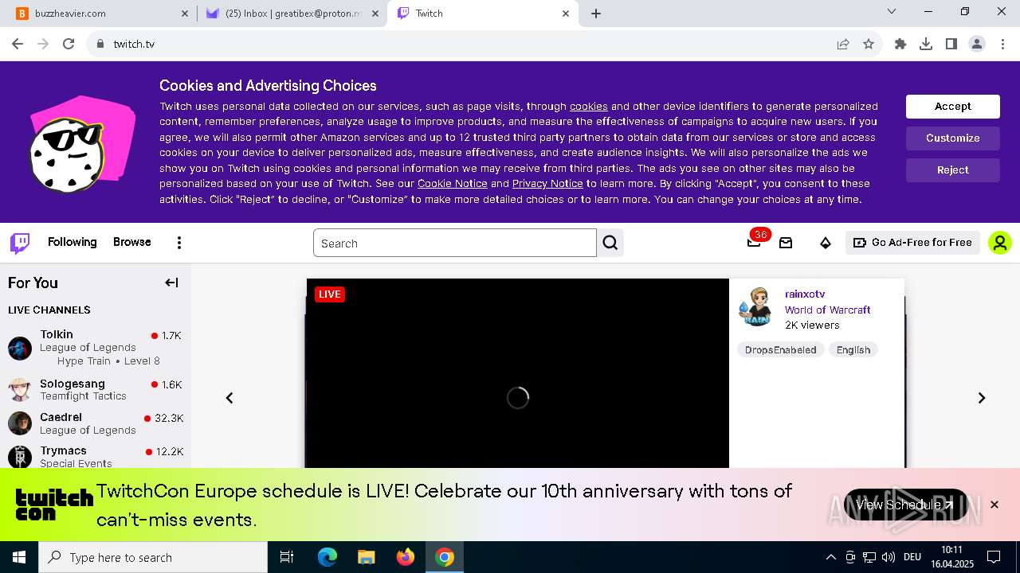Open the Cookie Notice link

(x=453, y=184)
